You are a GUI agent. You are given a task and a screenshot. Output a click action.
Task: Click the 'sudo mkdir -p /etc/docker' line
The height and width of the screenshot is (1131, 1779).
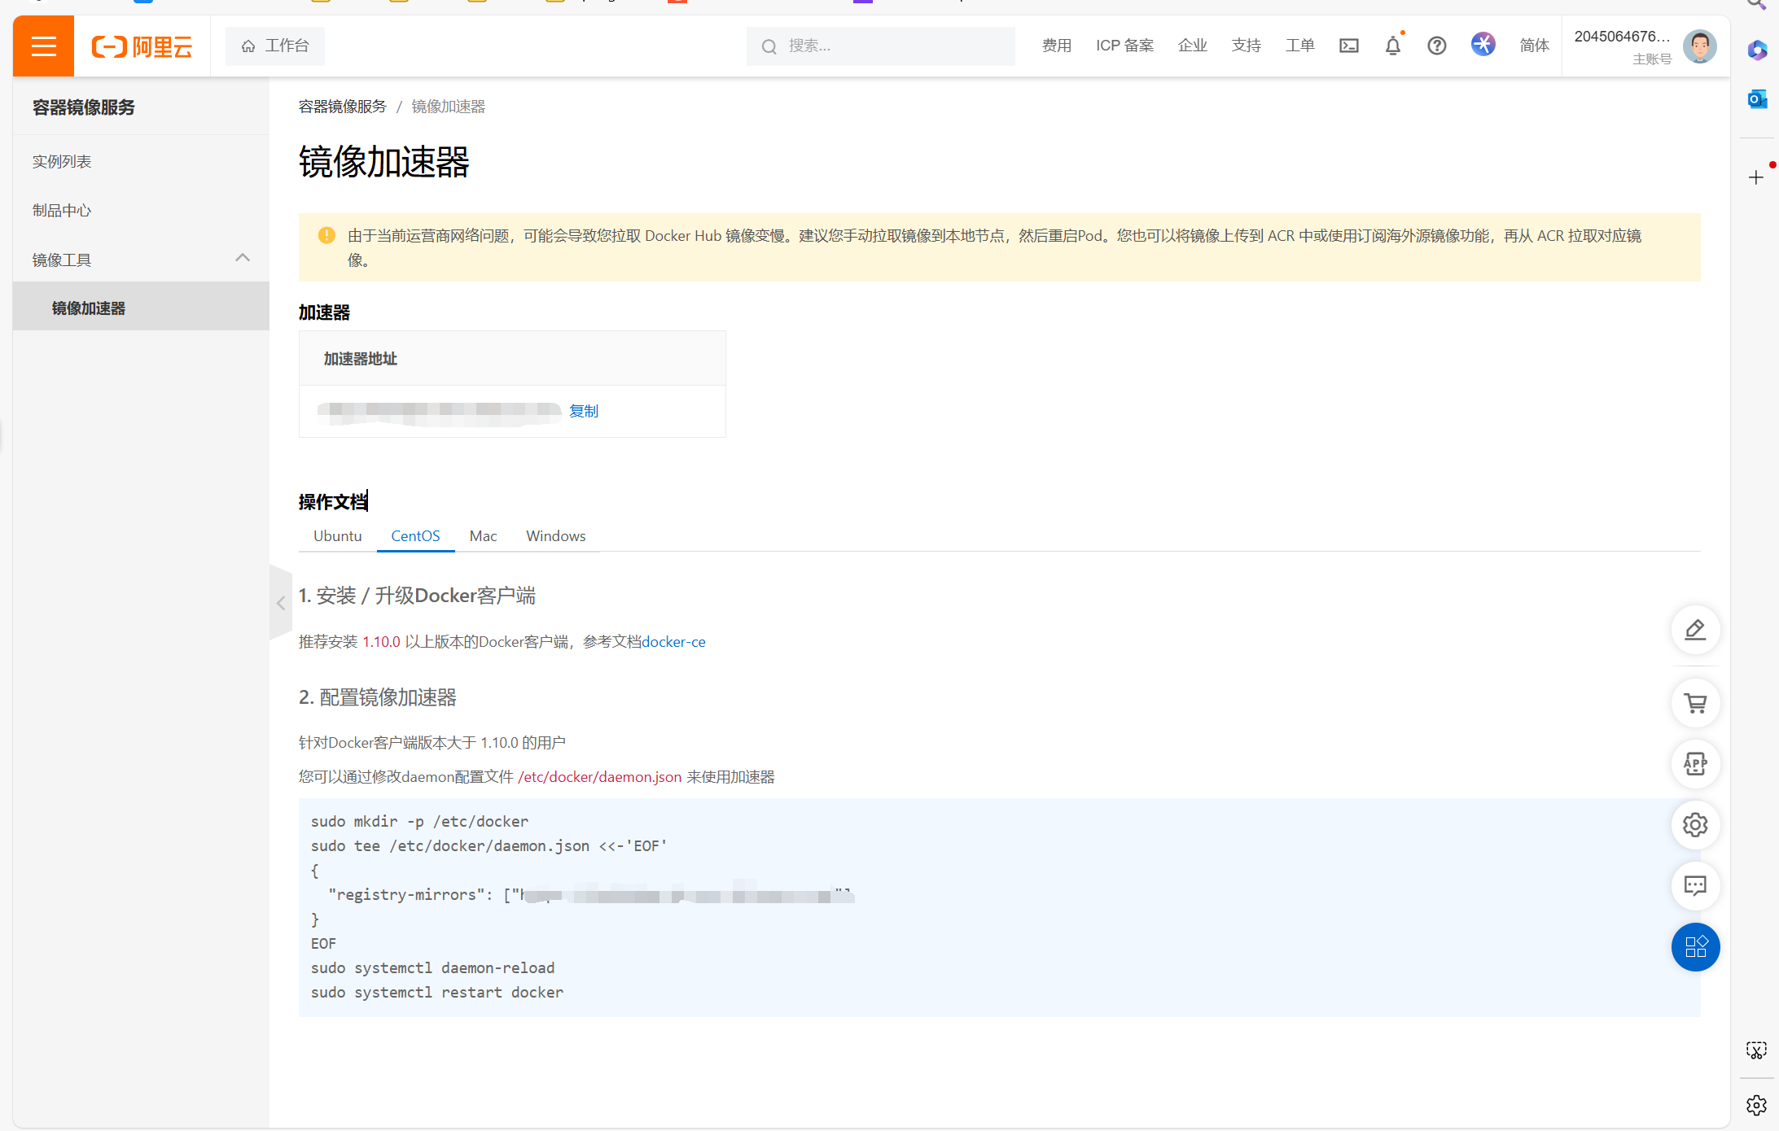click(419, 822)
